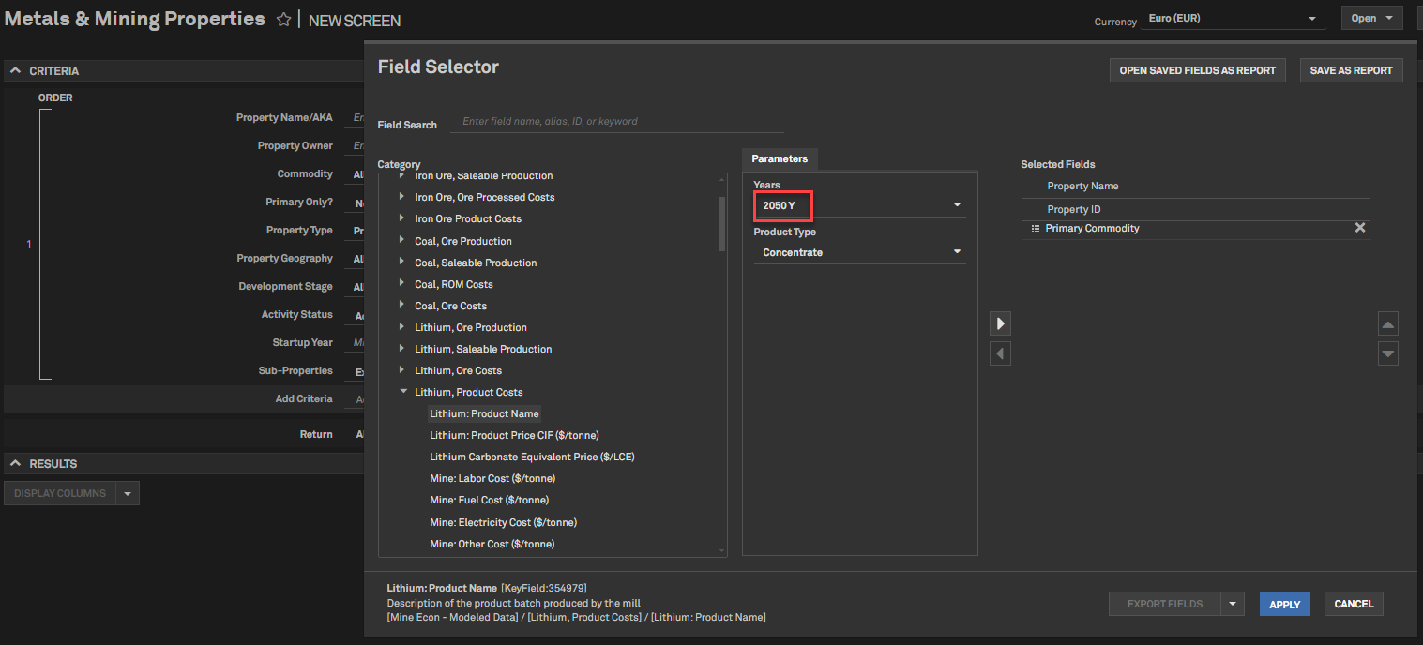This screenshot has width=1423, height=645.
Task: Focus the Field Search input box
Action: 619,122
